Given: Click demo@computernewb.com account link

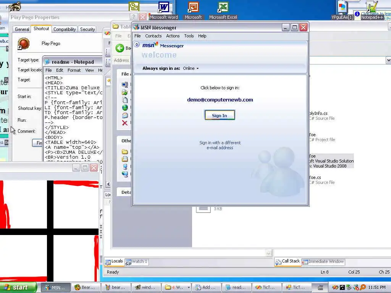Looking at the screenshot, I should click(220, 100).
